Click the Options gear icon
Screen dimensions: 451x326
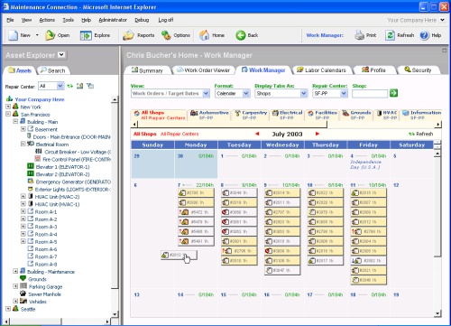pyautogui.click(x=166, y=35)
